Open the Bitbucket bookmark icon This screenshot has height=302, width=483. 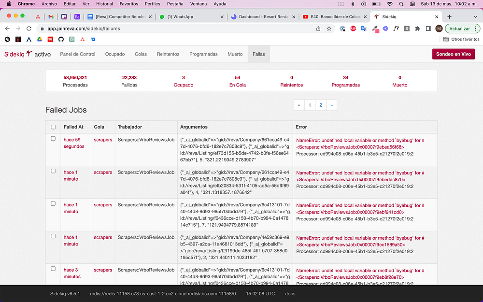tap(93, 39)
